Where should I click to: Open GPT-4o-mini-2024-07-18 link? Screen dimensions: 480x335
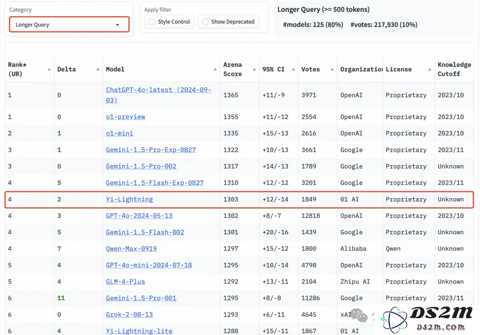click(x=149, y=265)
